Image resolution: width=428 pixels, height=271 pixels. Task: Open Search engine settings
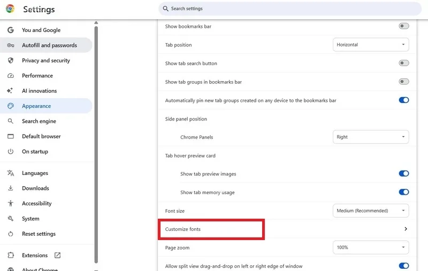pos(47,121)
